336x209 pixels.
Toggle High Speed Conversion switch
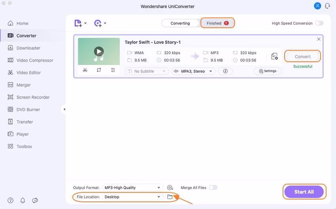319,23
